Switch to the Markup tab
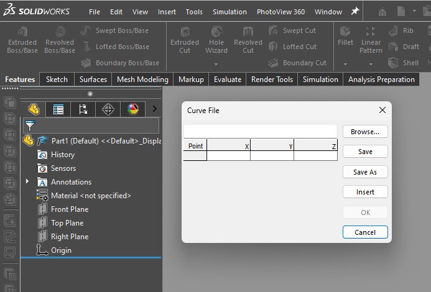 [x=191, y=80]
